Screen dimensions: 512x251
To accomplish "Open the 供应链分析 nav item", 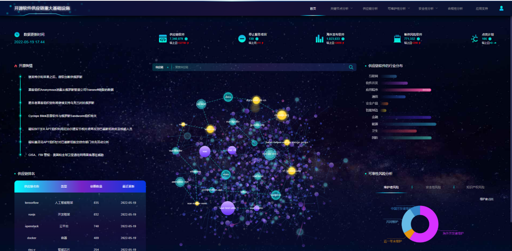I will pos(370,8).
